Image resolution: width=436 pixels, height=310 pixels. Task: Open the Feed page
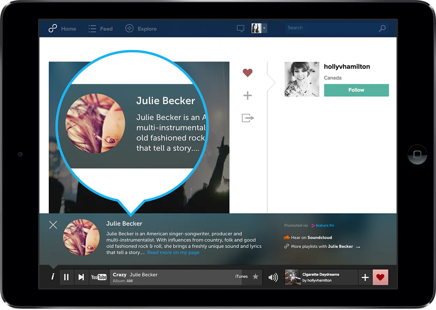(x=100, y=29)
